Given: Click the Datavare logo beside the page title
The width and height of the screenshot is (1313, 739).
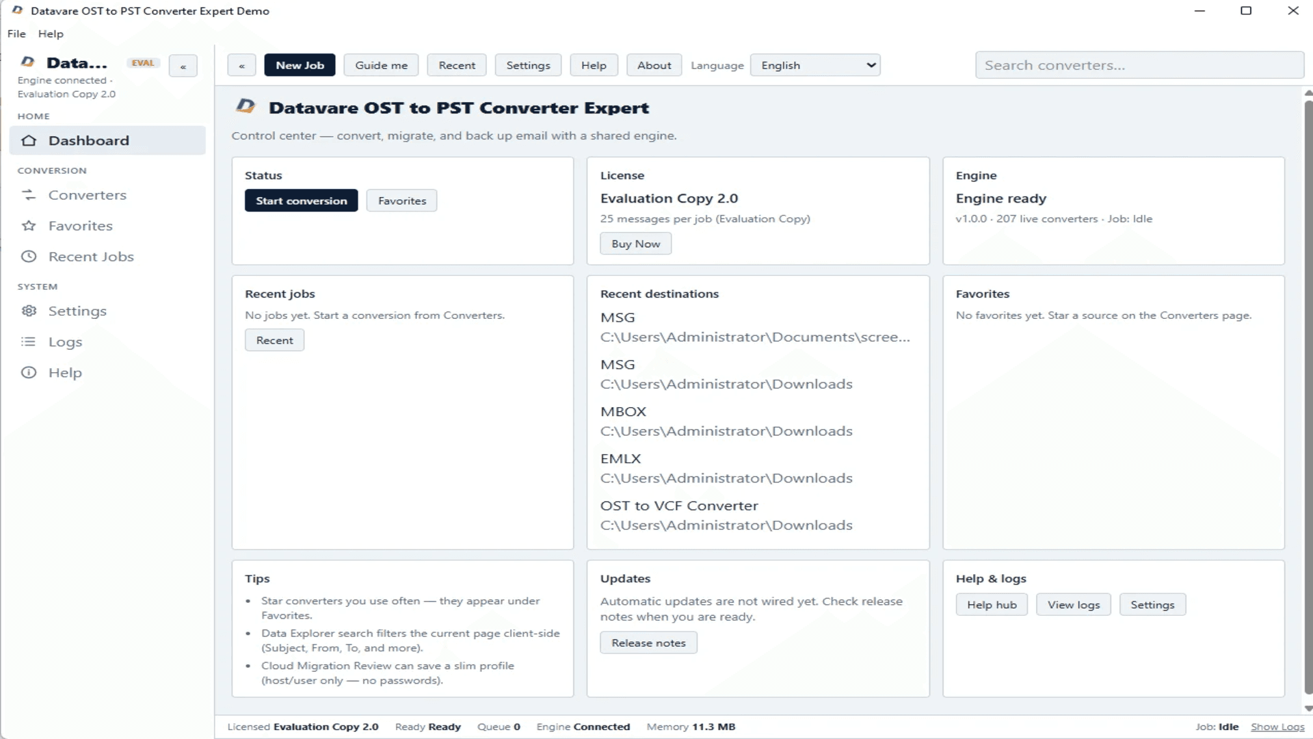Looking at the screenshot, I should tap(246, 106).
